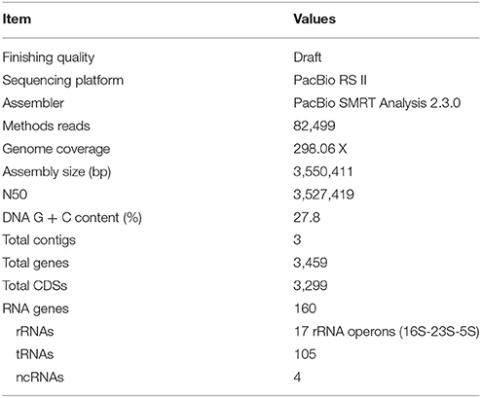Click the Genome coverage value 298.06 X
481x398 pixels.
320,149
